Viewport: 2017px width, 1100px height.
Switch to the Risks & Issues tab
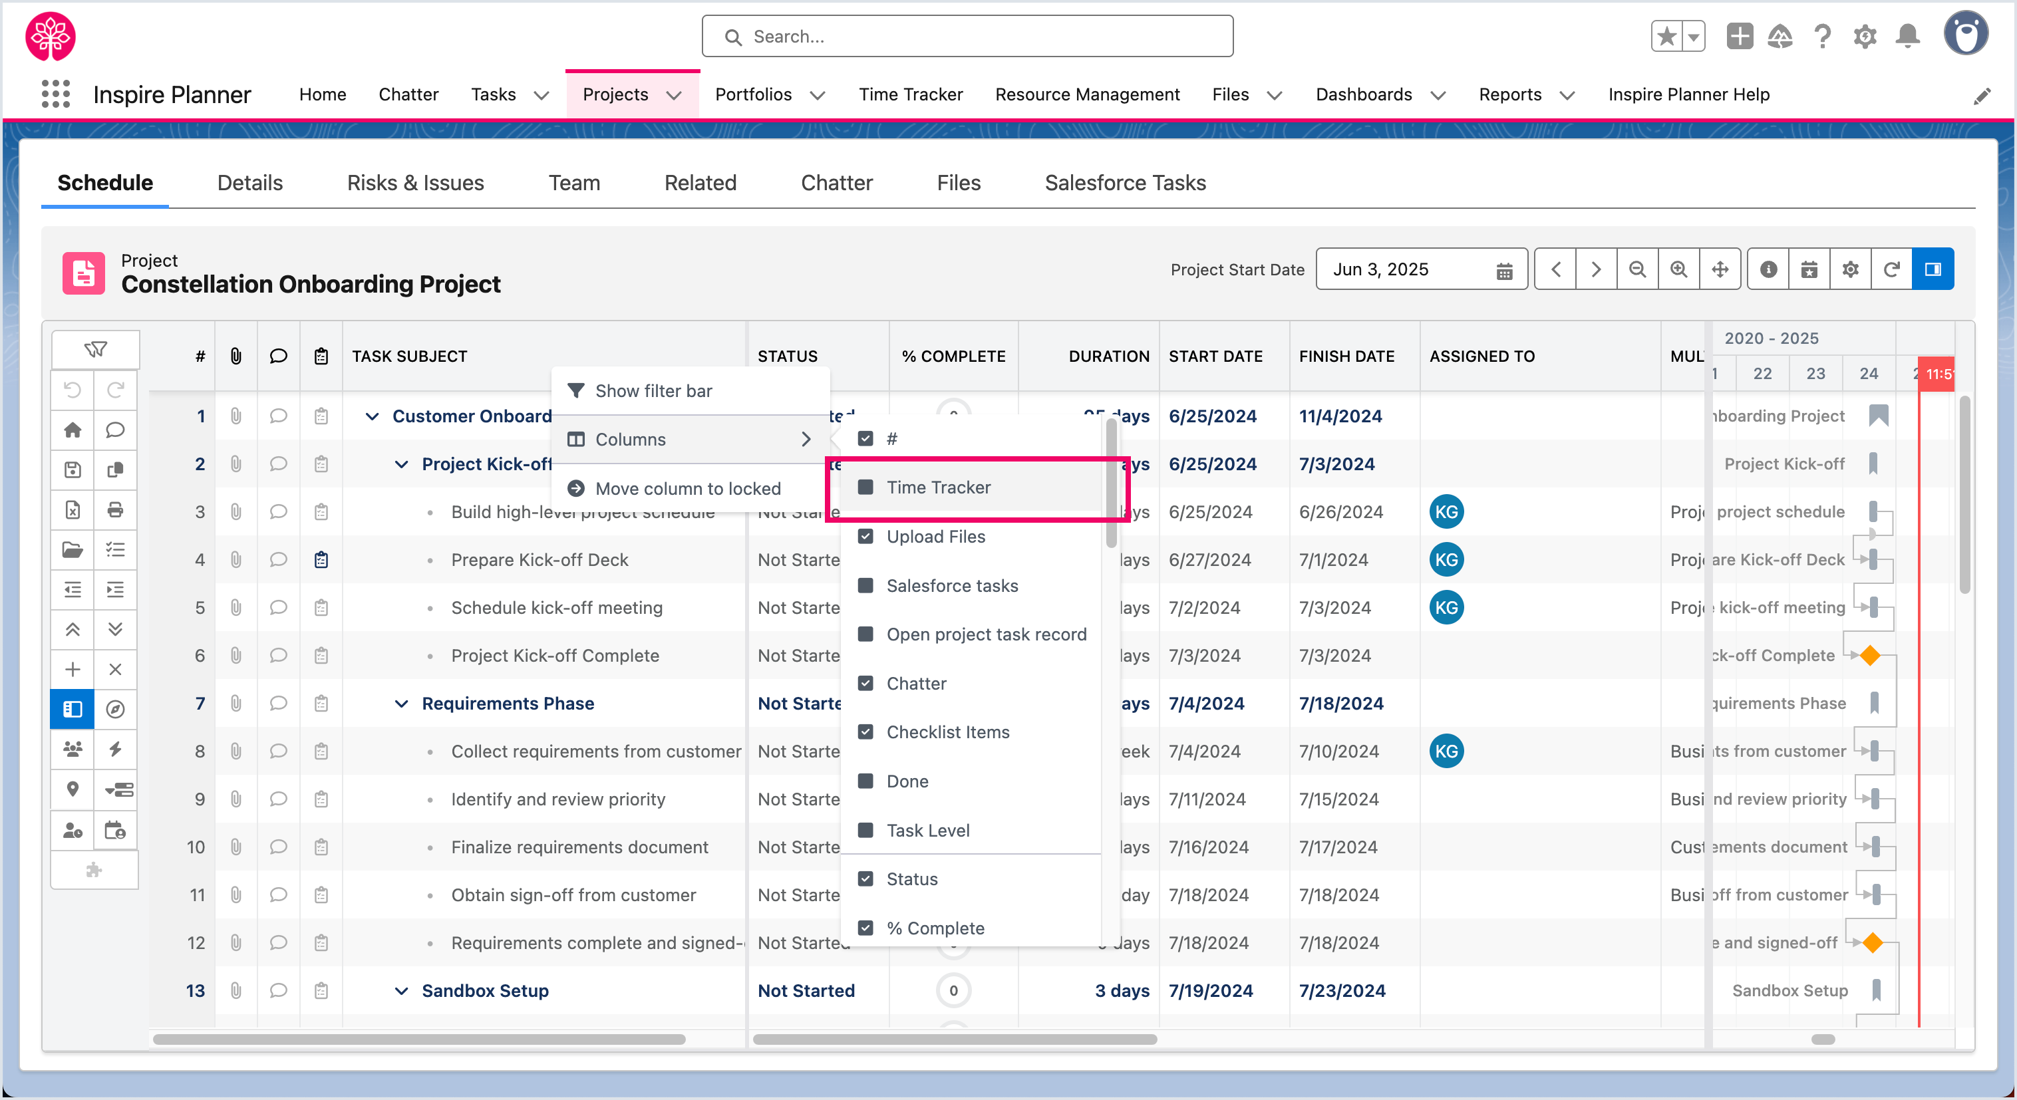click(416, 182)
